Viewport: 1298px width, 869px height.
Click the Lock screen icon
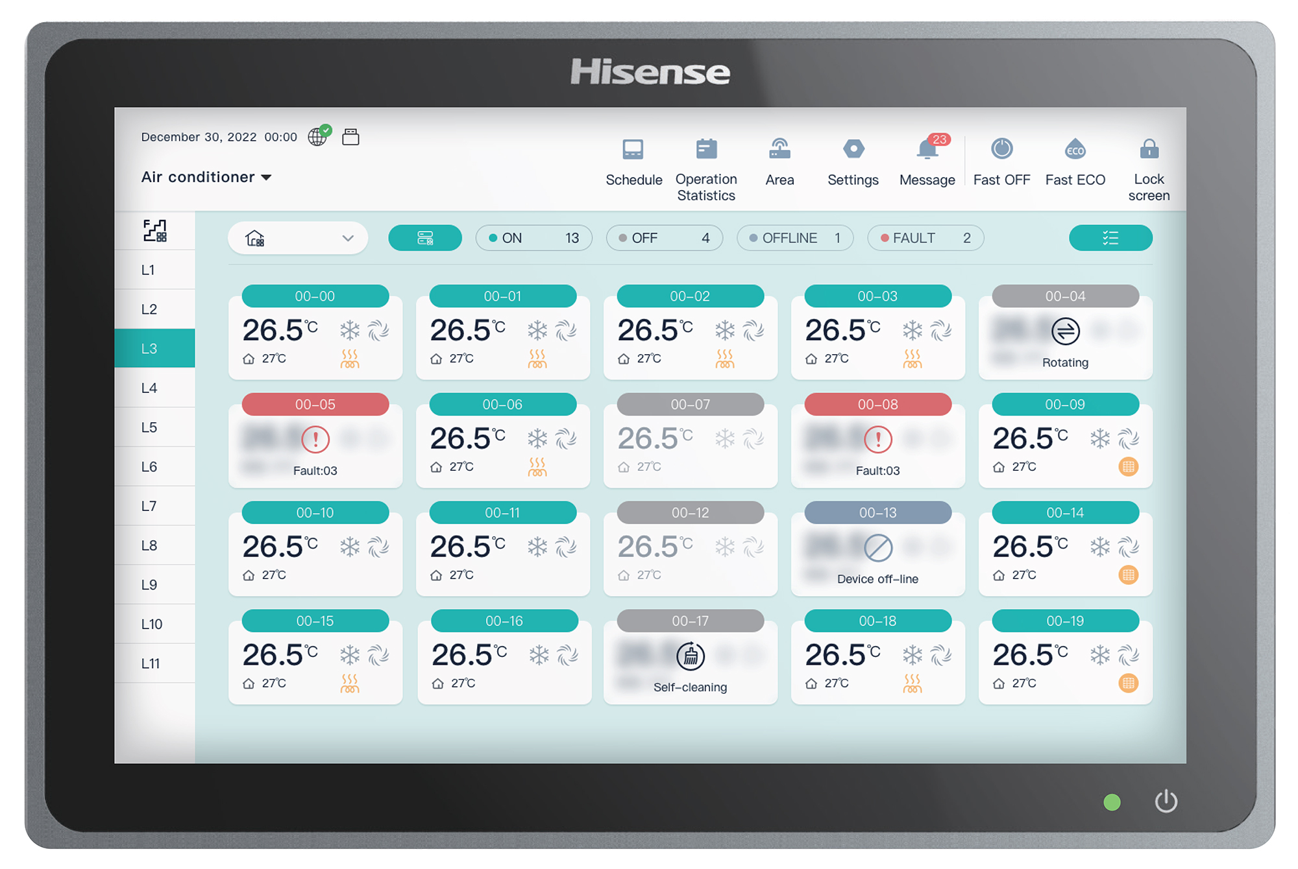(1148, 150)
